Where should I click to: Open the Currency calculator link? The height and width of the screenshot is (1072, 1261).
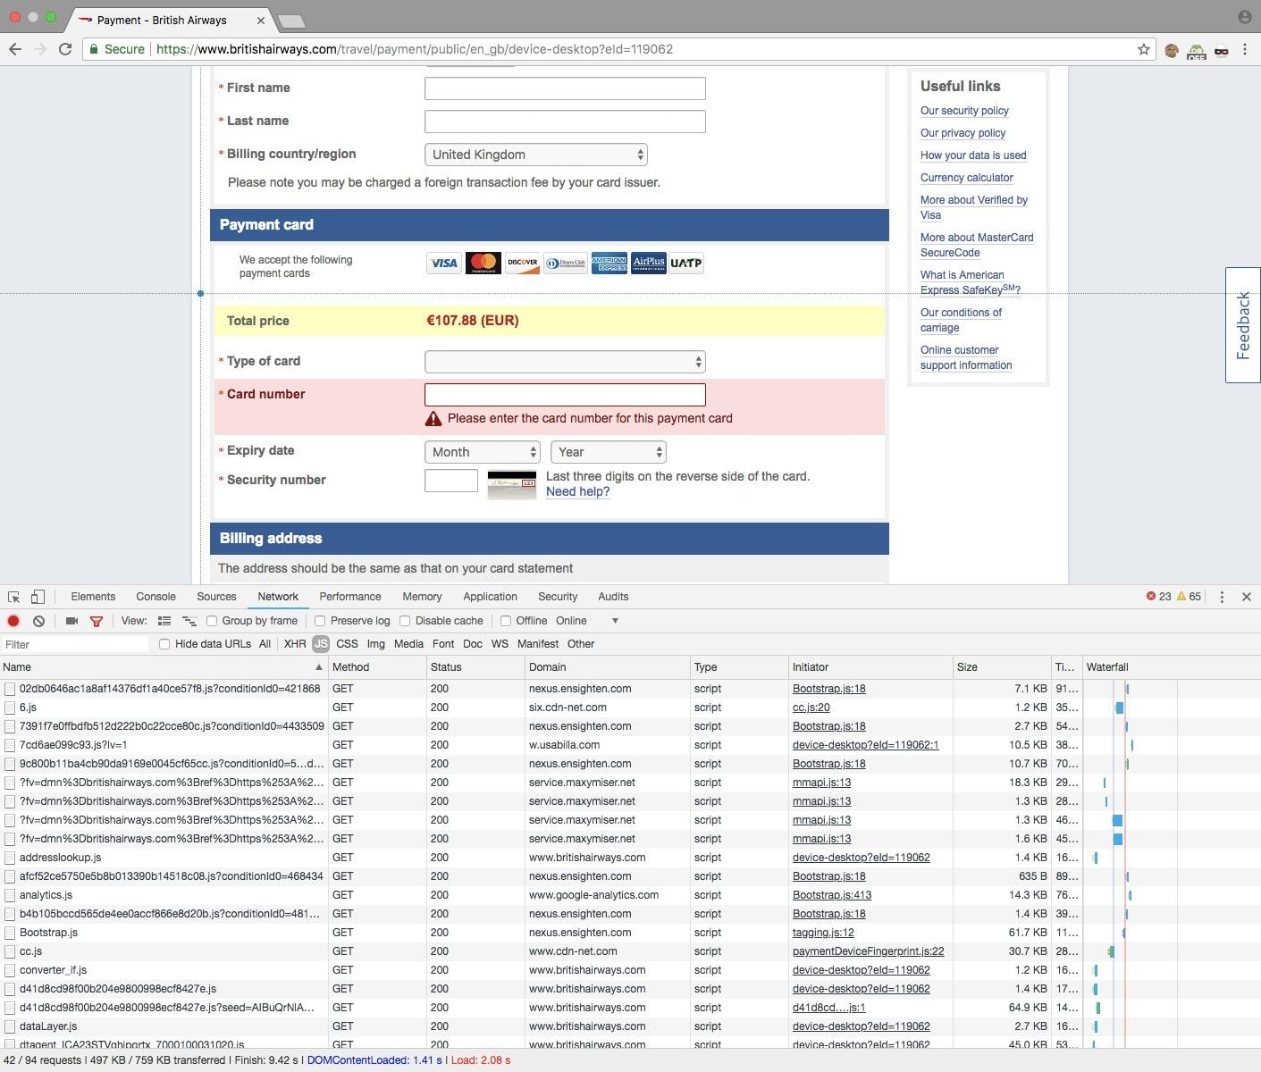[966, 177]
